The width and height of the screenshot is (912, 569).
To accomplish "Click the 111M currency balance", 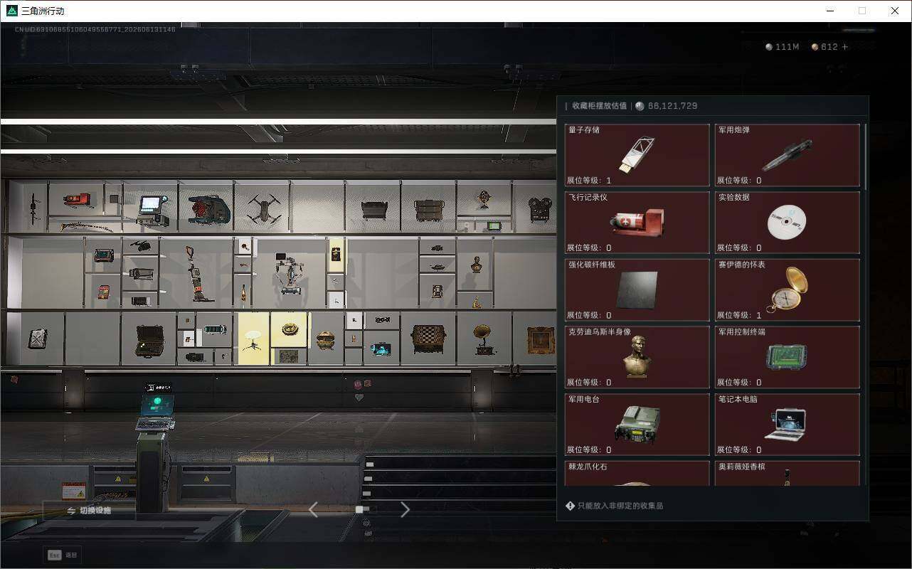I will coord(782,47).
